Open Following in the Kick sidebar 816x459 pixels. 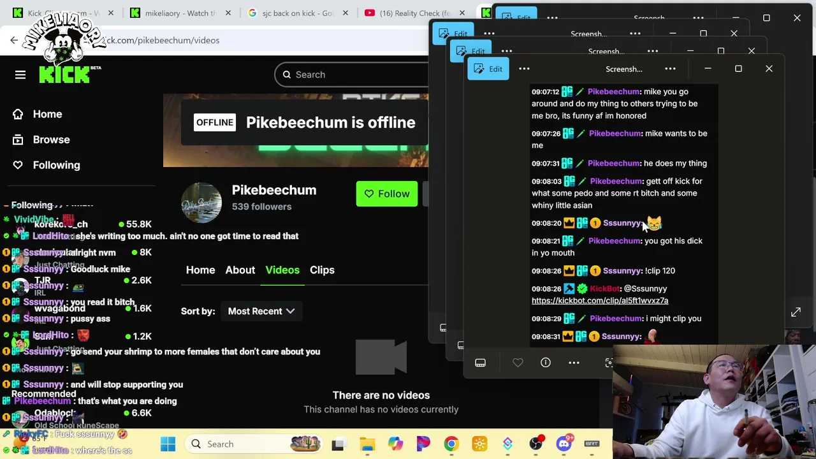click(x=47, y=165)
